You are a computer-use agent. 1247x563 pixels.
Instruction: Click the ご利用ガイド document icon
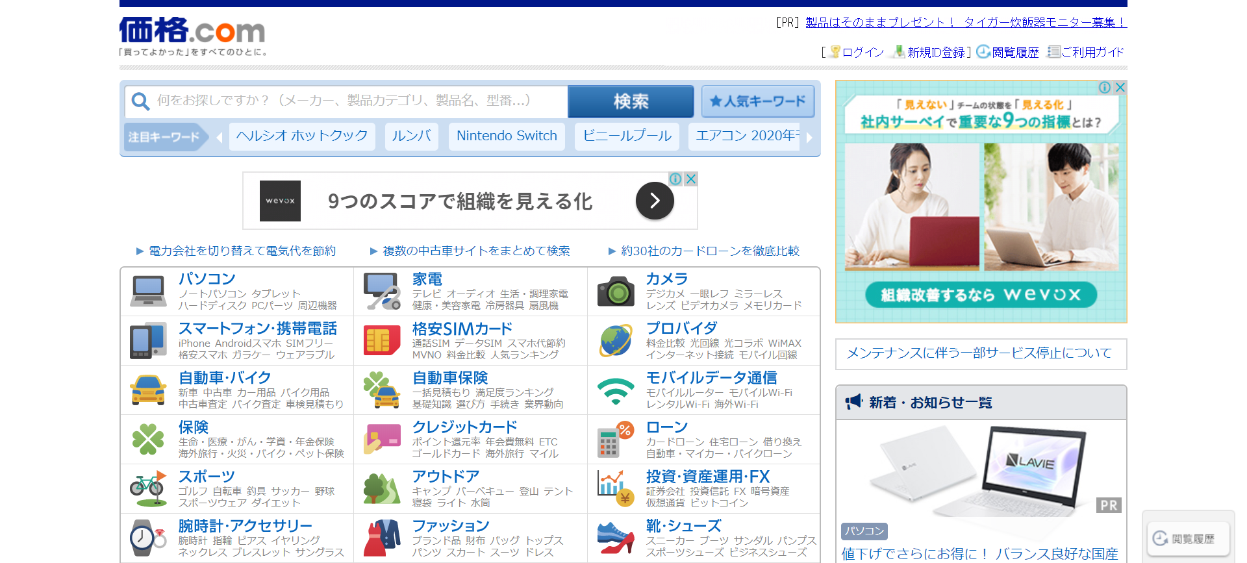click(1054, 52)
